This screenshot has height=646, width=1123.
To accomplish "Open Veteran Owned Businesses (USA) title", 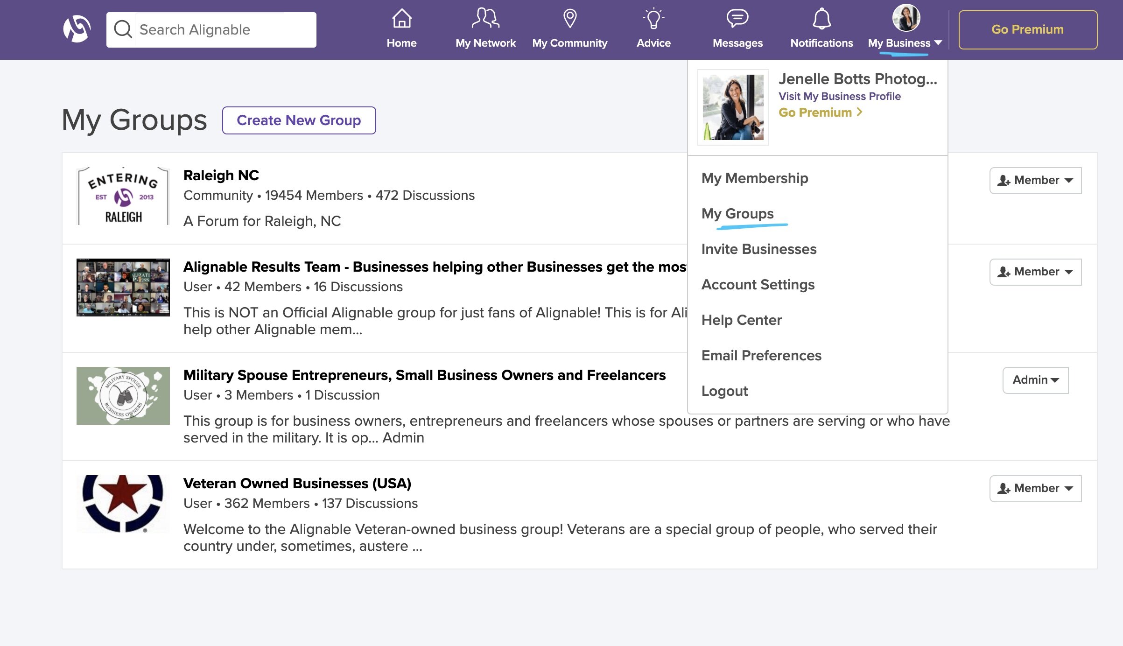I will click(297, 483).
